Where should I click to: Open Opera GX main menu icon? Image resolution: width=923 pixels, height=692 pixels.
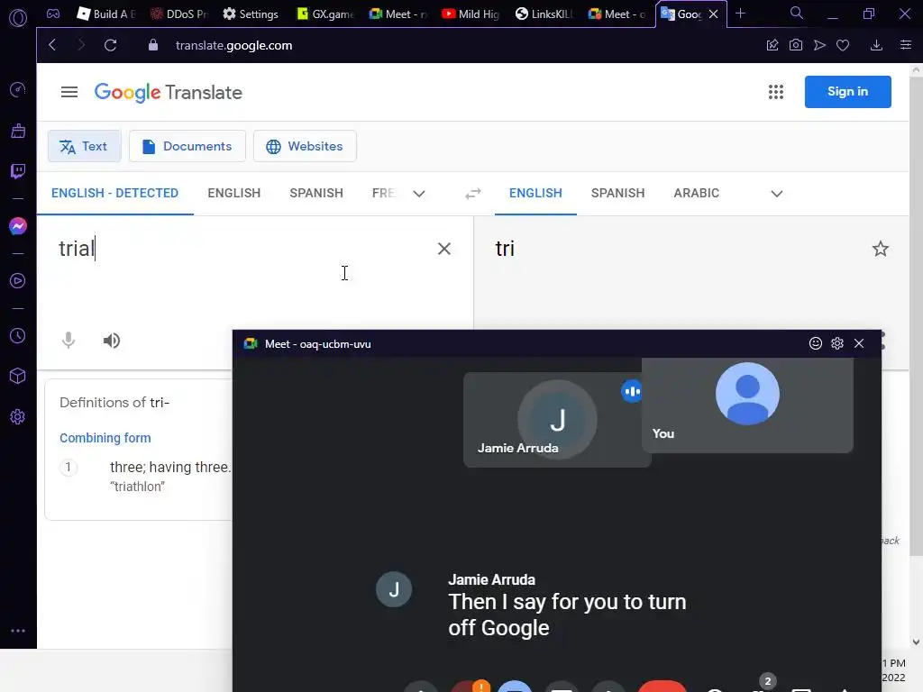pos(18,18)
